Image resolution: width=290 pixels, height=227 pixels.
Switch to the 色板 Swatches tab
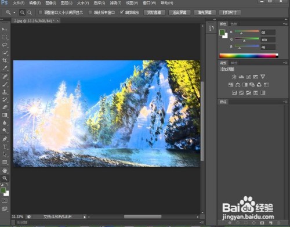[234, 24]
